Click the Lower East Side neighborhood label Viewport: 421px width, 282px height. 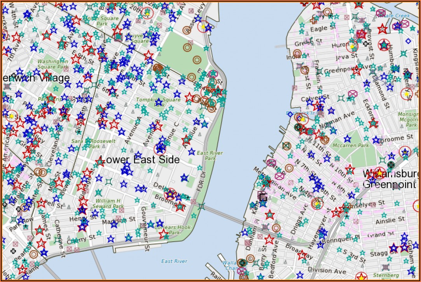[140, 160]
